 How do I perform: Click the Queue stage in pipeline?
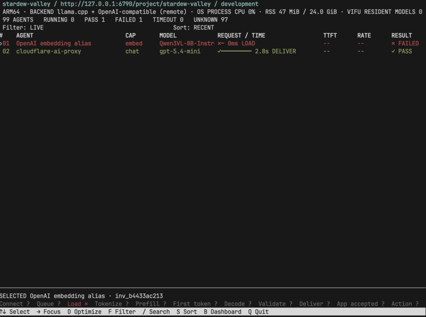pyautogui.click(x=49, y=304)
